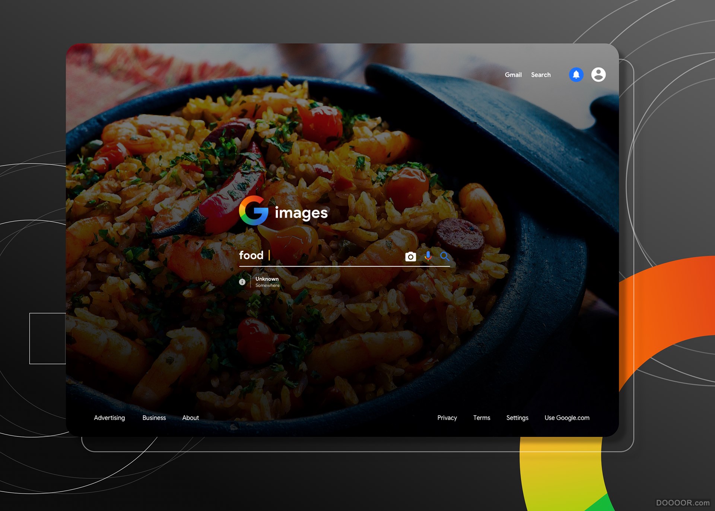Open the Terms footer link
The width and height of the screenshot is (715, 511).
pyautogui.click(x=482, y=418)
